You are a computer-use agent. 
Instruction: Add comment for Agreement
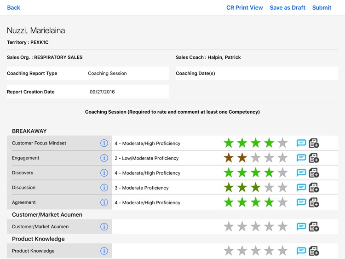pyautogui.click(x=301, y=202)
